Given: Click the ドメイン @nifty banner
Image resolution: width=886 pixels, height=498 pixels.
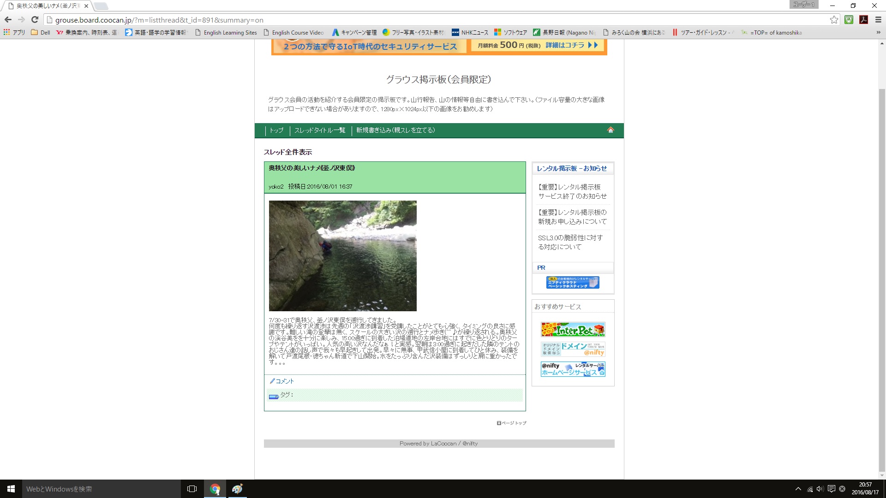Looking at the screenshot, I should (573, 349).
